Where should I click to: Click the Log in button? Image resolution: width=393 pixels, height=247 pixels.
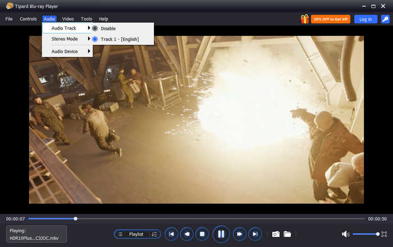tap(365, 19)
